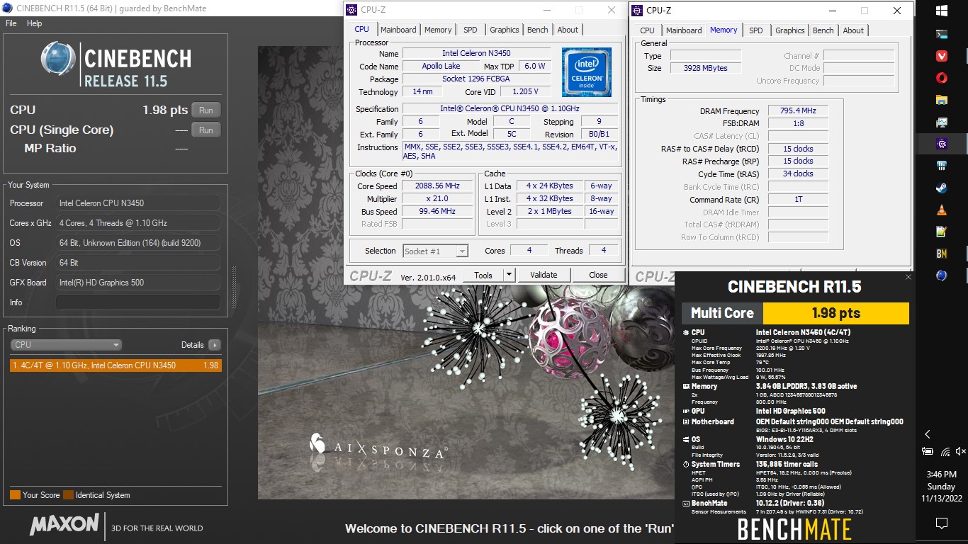This screenshot has height=544, width=968.
Task: Click the Command Rate value 1T
Action: [798, 199]
